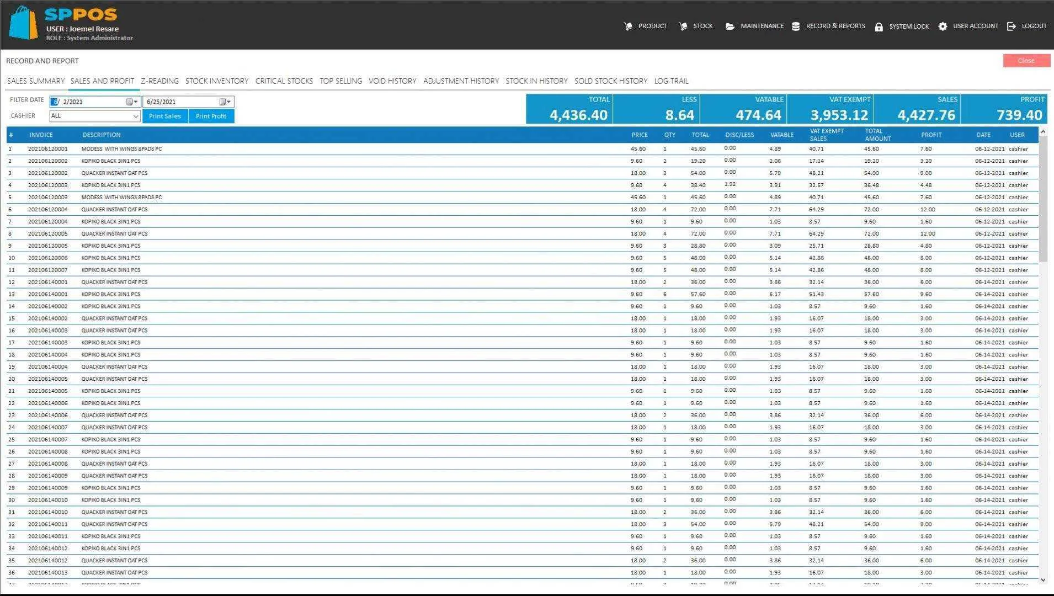Click the TOTAL AMOUNT column header
This screenshot has width=1054, height=596.
(x=878, y=135)
